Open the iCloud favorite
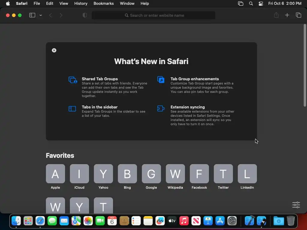 click(x=79, y=177)
